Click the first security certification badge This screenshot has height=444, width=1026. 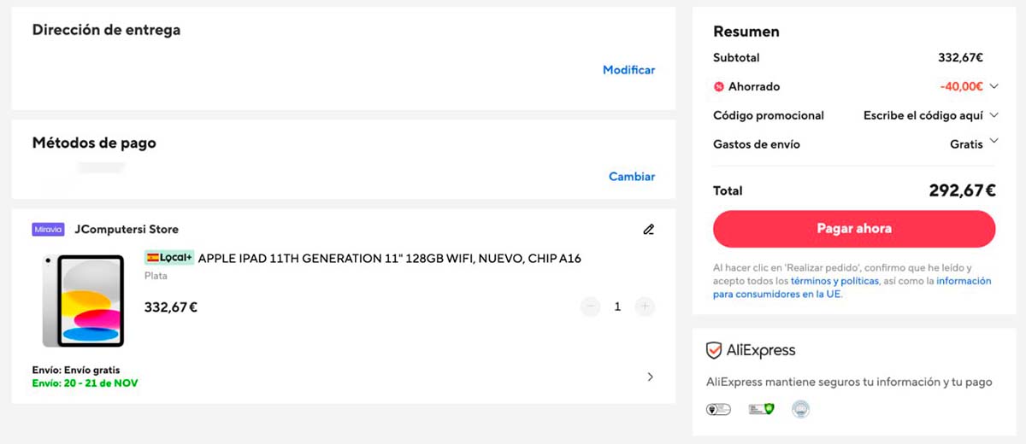click(718, 410)
